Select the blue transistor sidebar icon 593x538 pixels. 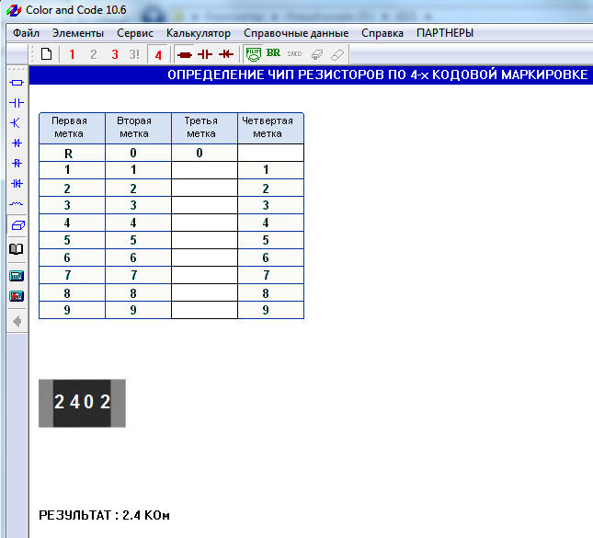pos(16,123)
